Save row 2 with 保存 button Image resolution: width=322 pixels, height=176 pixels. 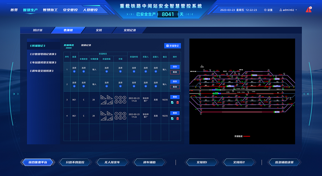175,81
